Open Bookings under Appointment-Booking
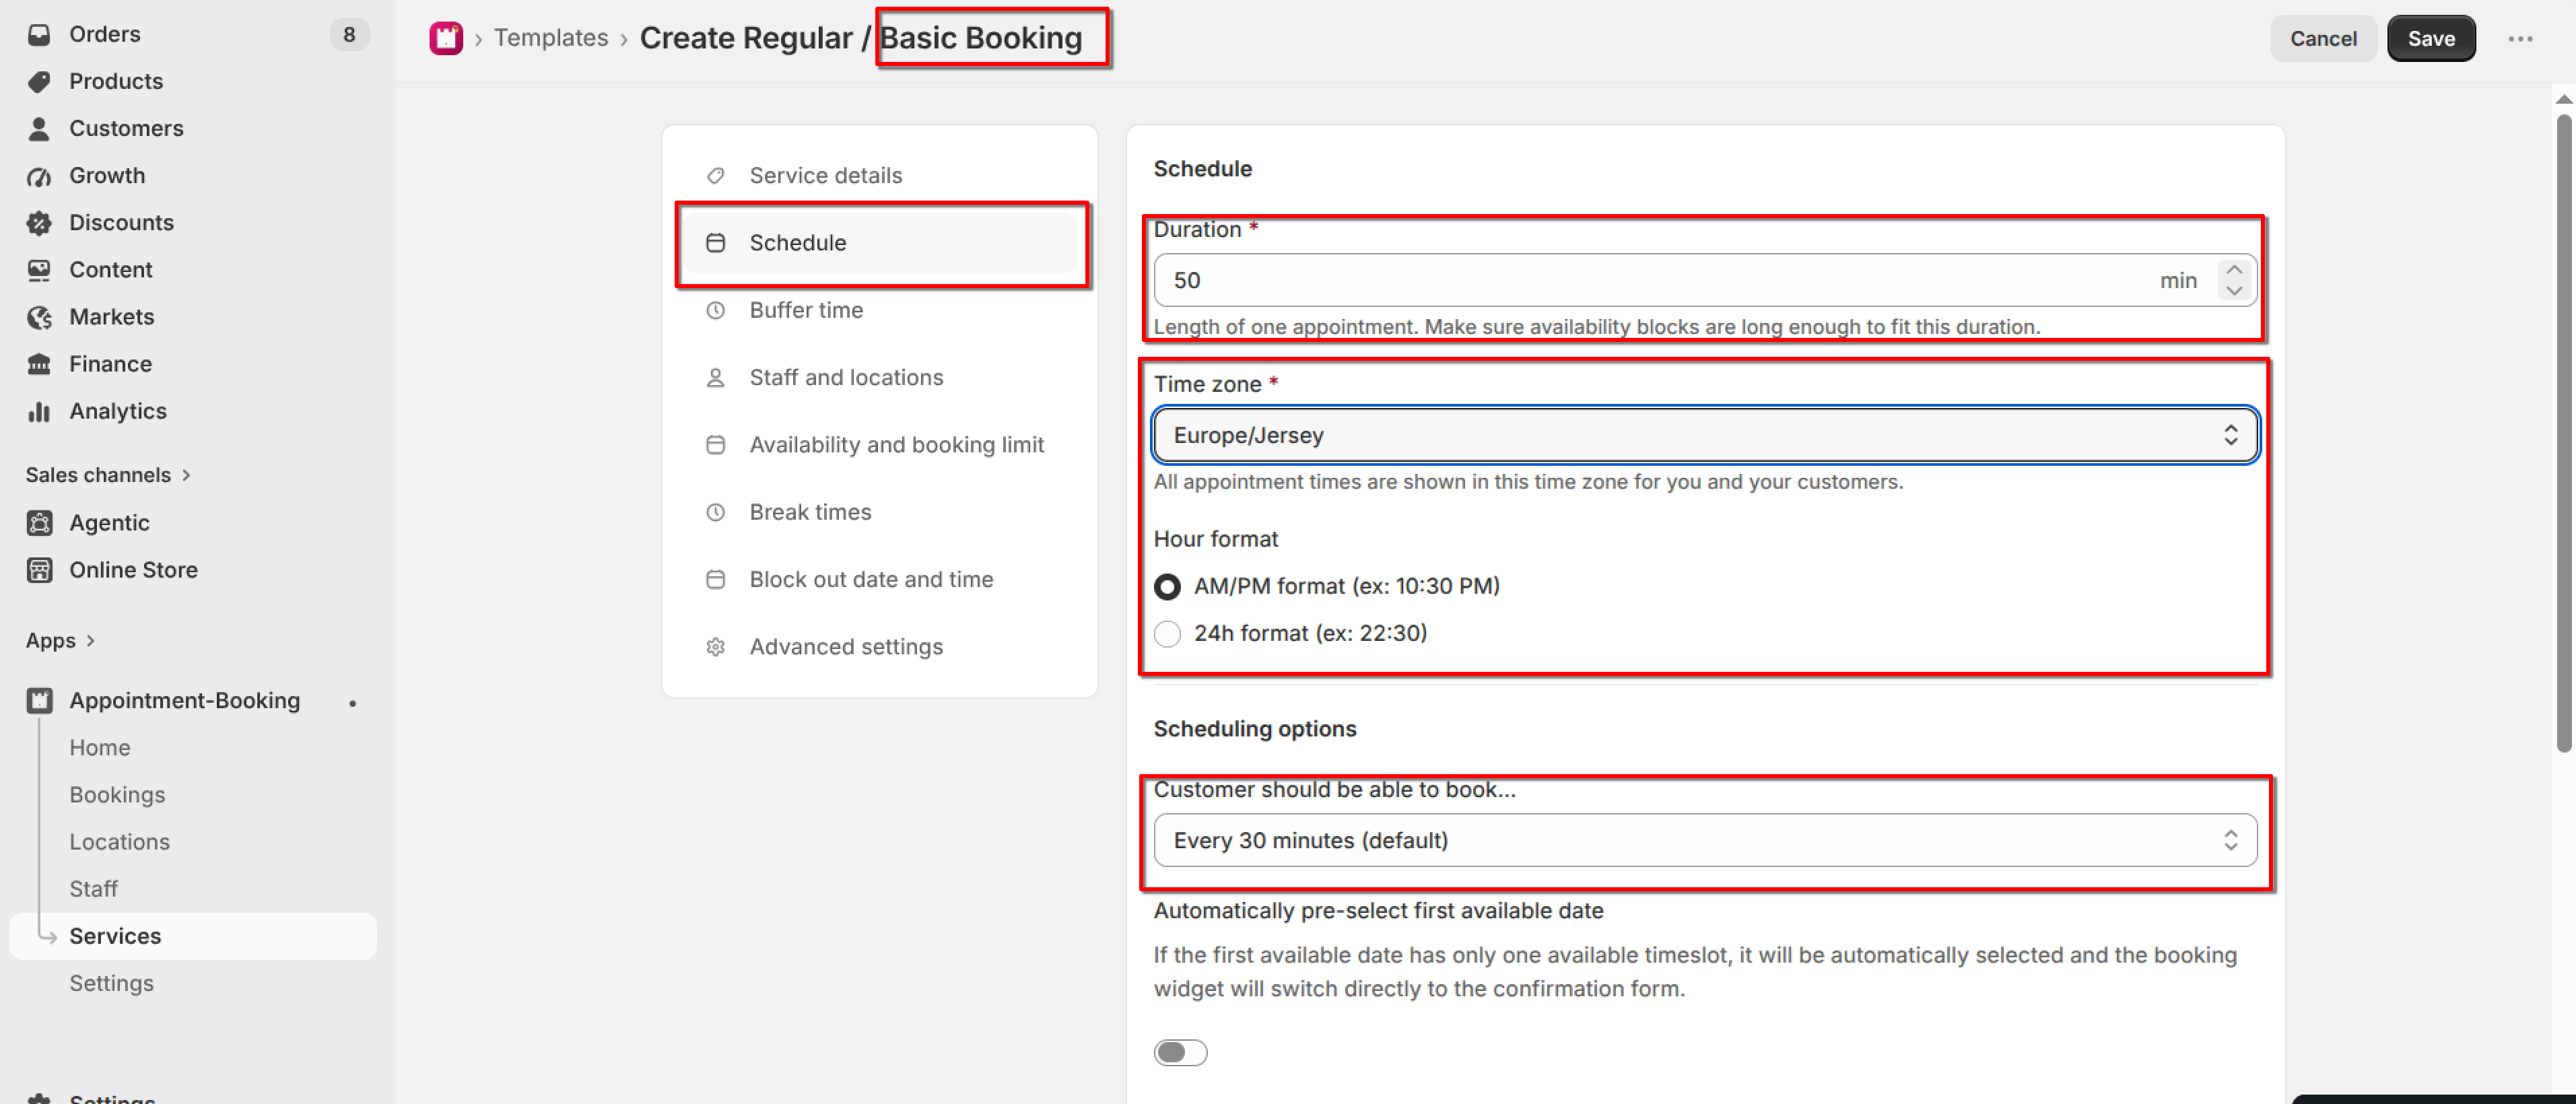This screenshot has height=1104, width=2576. pos(117,794)
